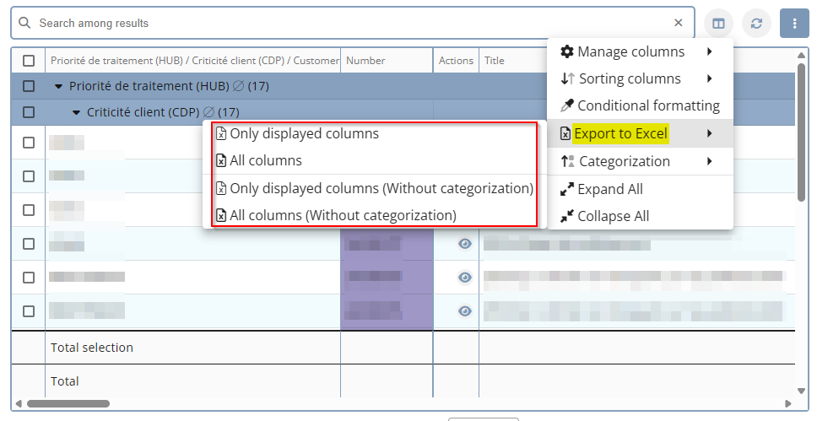Check the Criticité client group checkbox
Image resolution: width=817 pixels, height=421 pixels.
coord(29,112)
